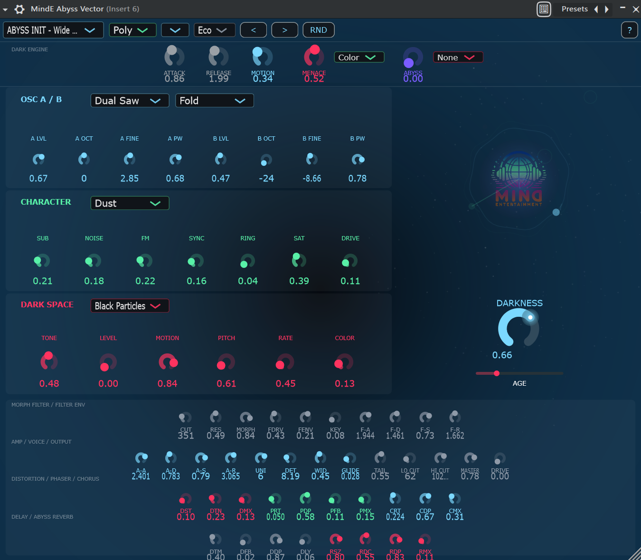Viewport: 641px width, 560px height.
Task: Open the Eco quality dropdown
Action: pyautogui.click(x=215, y=30)
